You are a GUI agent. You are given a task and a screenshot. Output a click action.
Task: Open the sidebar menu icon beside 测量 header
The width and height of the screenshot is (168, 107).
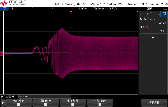point(164,14)
